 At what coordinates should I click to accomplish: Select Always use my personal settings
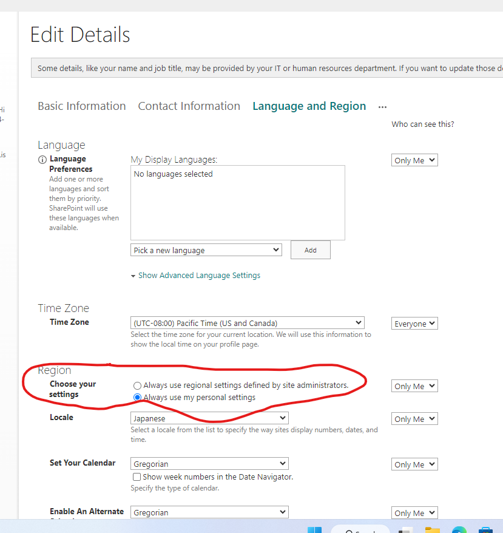tap(137, 398)
